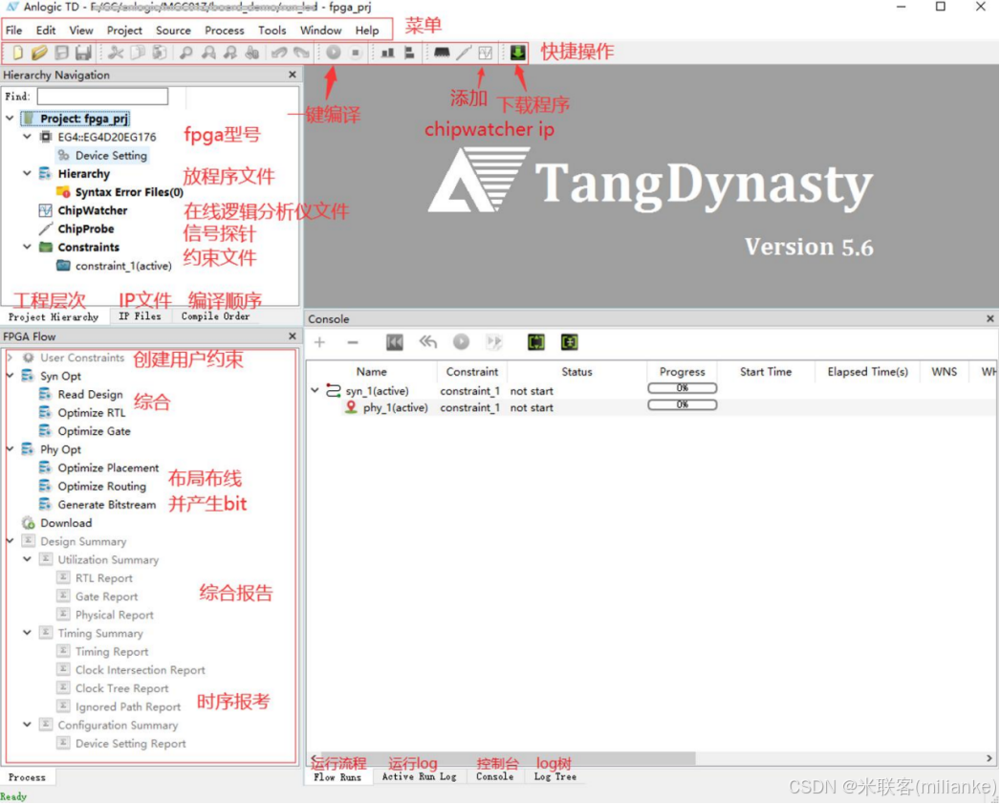Click the Find input field

tap(102, 97)
